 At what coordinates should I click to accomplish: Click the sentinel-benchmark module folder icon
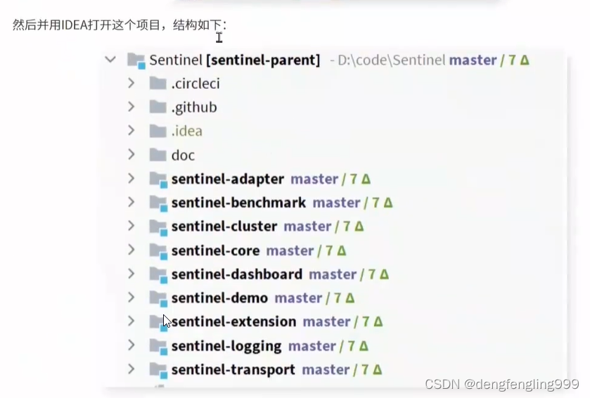158,203
